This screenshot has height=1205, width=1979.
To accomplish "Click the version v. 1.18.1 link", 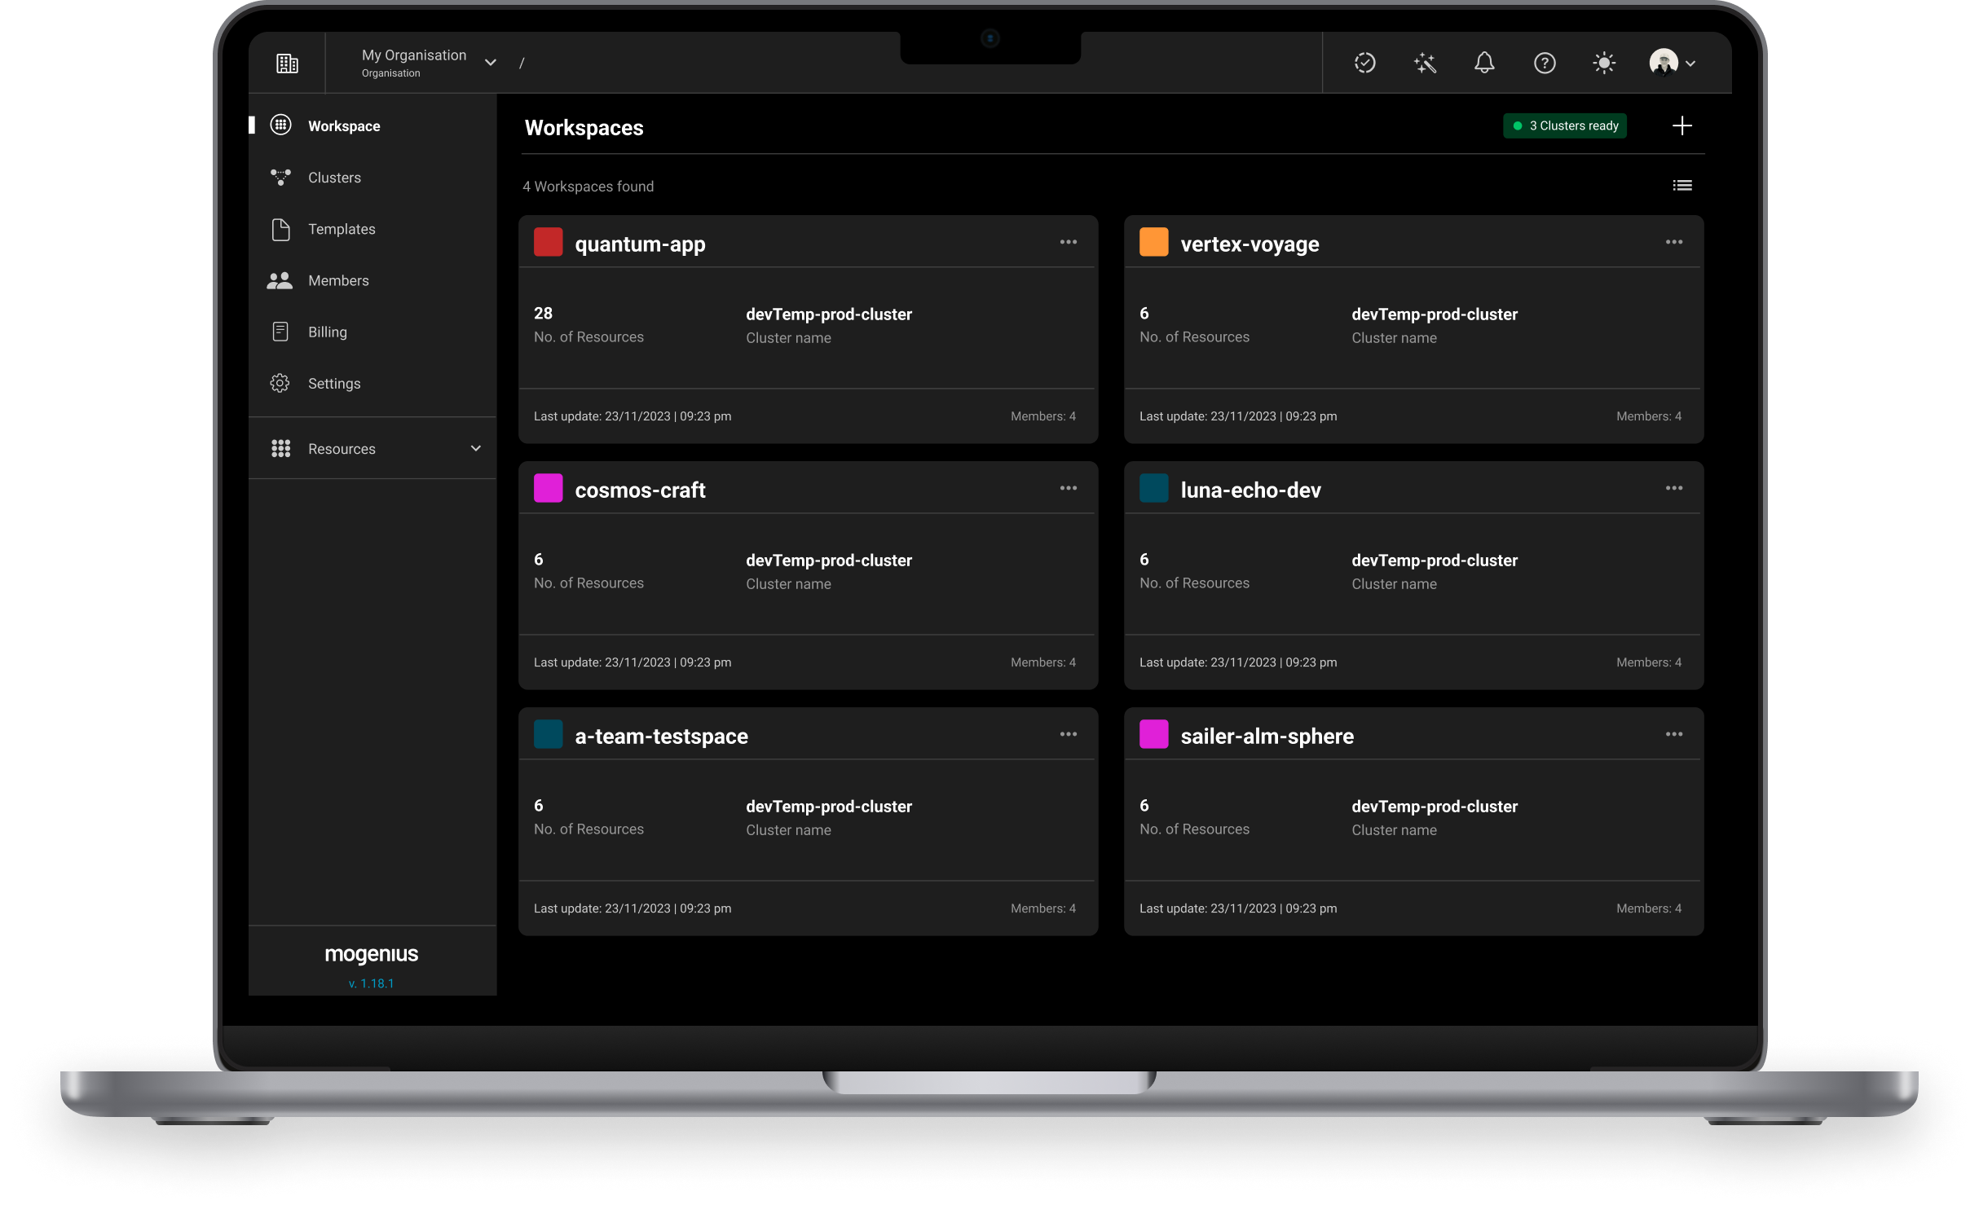I will click(x=371, y=983).
